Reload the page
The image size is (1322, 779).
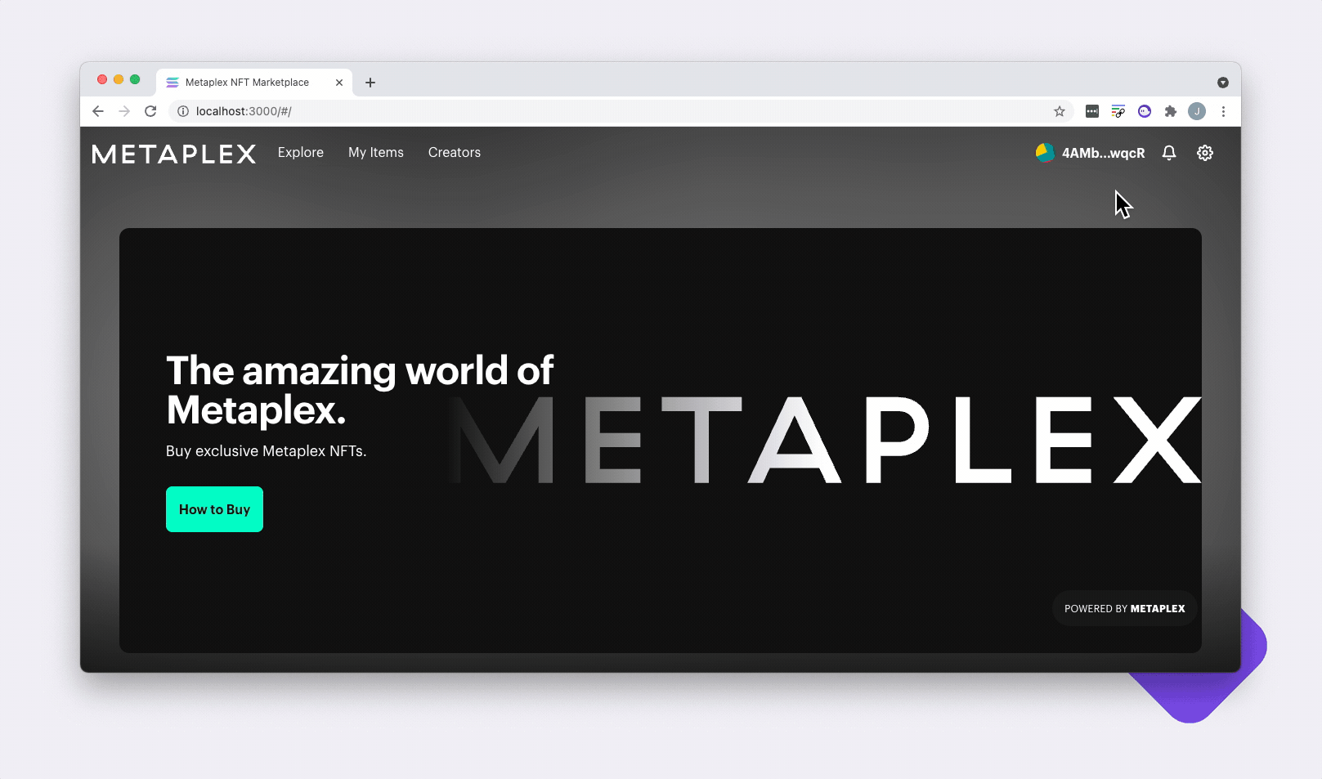point(150,111)
